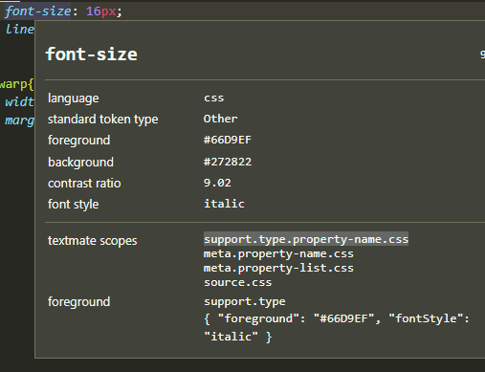The image size is (485, 372).
Task: Click the 'language' row label
Action: [74, 98]
